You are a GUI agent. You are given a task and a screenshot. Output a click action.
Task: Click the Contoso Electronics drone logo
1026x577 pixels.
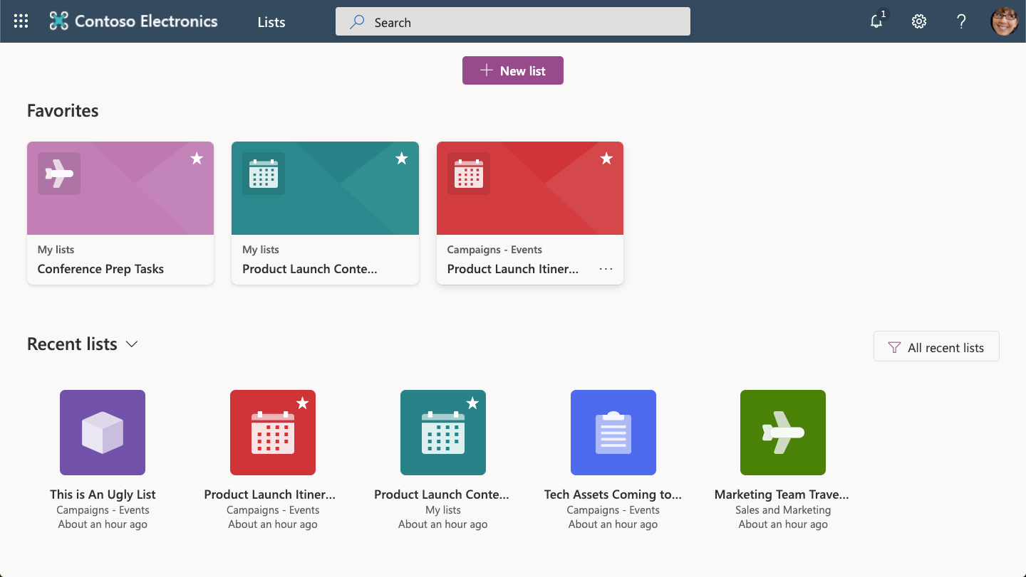point(58,21)
